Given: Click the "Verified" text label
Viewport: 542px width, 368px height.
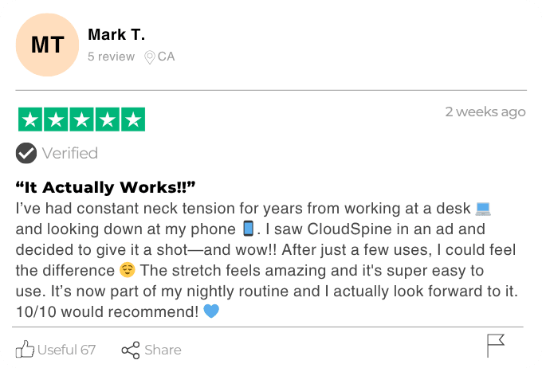Looking at the screenshot, I should click(70, 153).
